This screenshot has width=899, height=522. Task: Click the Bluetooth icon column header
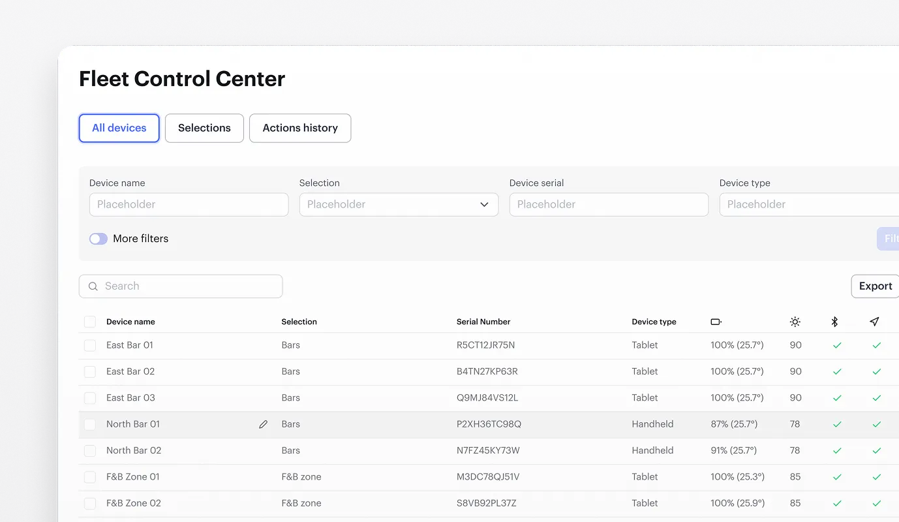[835, 321]
